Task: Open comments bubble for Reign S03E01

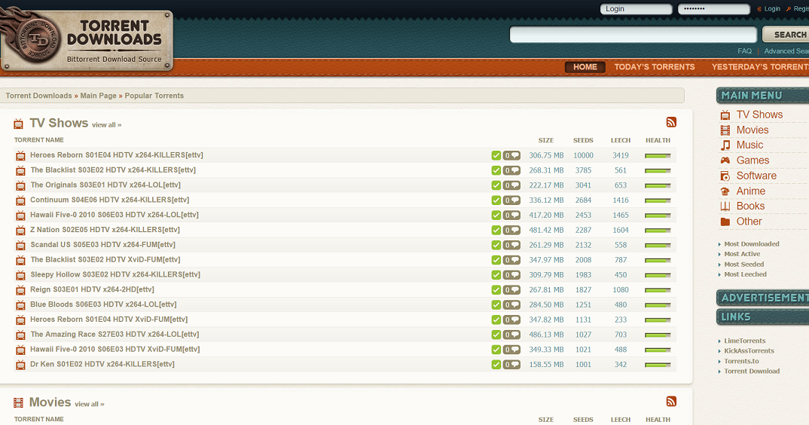Action: click(x=511, y=290)
